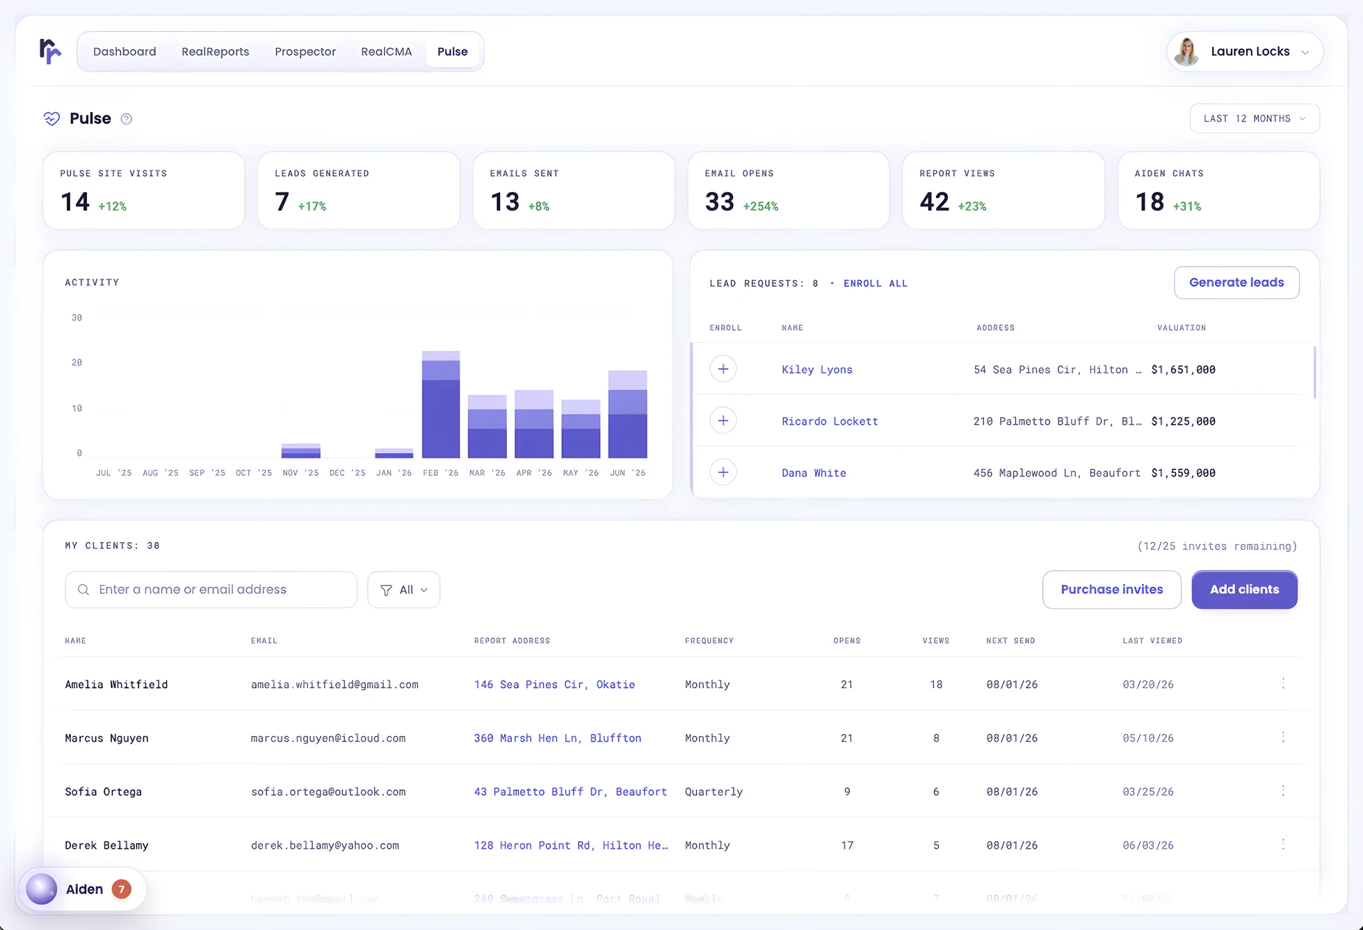The height and width of the screenshot is (930, 1363).
Task: Open the All filter dropdown
Action: pos(403,589)
